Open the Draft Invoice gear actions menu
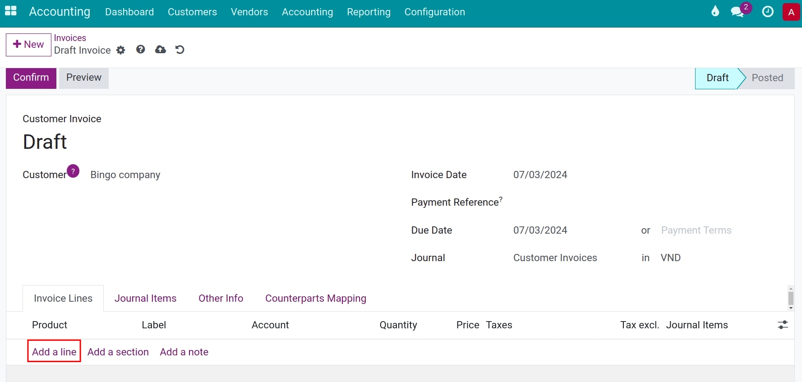Image resolution: width=802 pixels, height=382 pixels. (120, 50)
